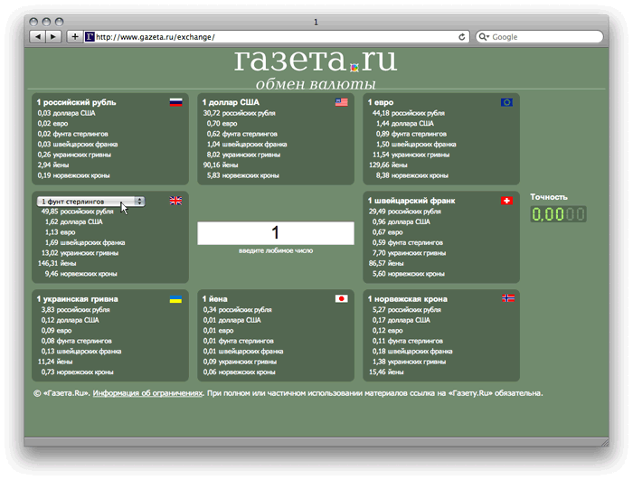
Task: Click the Ukrainian flag in hryvnia panel
Action: tap(175, 298)
